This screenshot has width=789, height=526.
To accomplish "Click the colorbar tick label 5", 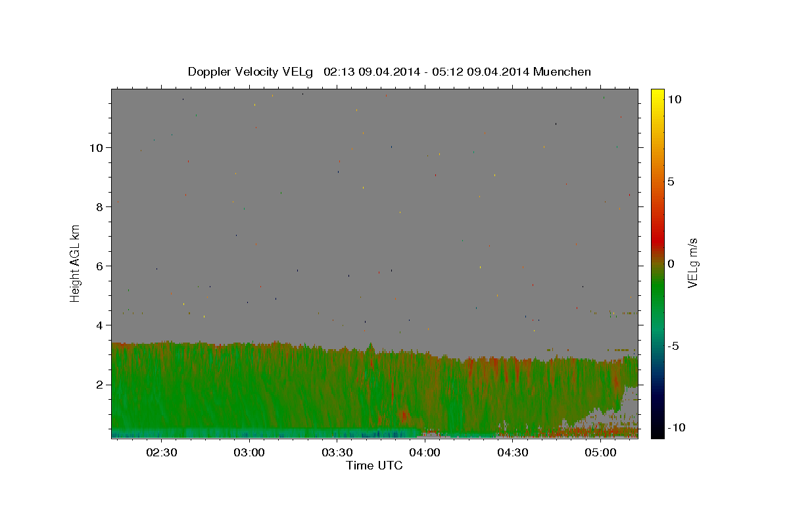I will click(671, 181).
